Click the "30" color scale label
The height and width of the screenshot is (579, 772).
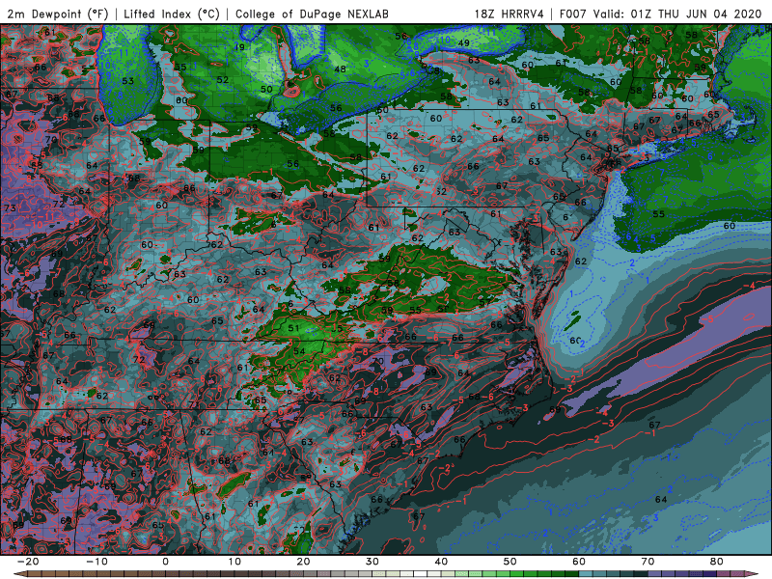pos(372,562)
